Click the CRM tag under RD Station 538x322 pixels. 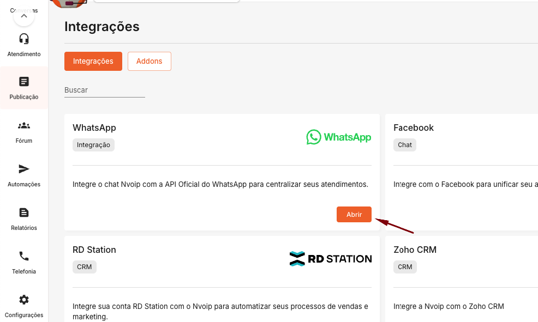(x=85, y=267)
